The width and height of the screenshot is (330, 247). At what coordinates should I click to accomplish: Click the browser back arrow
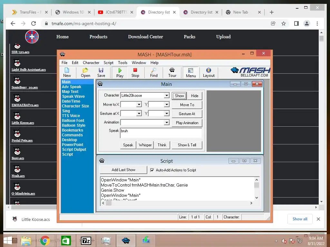13,23
